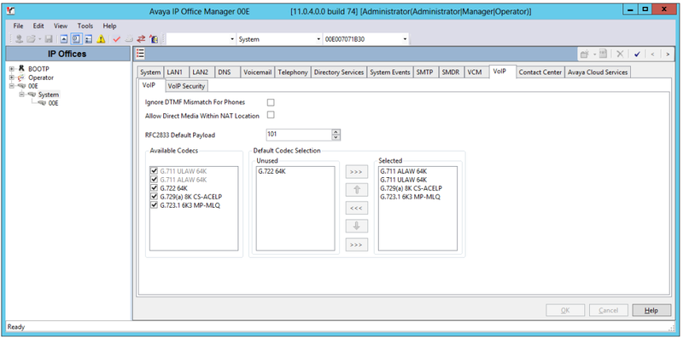Switch to the Avaya Cloud Services tab
This screenshot has height=339, width=683.
598,72
